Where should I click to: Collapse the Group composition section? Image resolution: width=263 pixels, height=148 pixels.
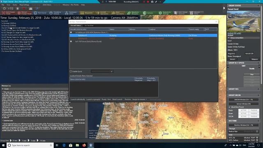pos(228,38)
